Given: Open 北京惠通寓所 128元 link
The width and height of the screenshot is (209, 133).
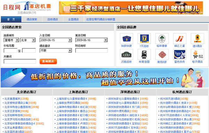Looking at the screenshot, I should point(16,99).
